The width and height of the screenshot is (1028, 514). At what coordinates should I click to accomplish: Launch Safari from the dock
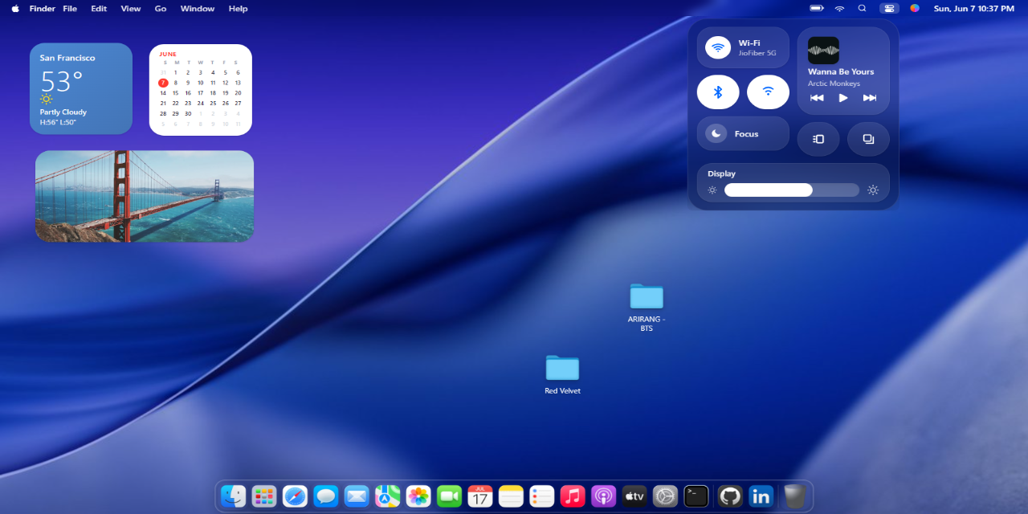295,496
